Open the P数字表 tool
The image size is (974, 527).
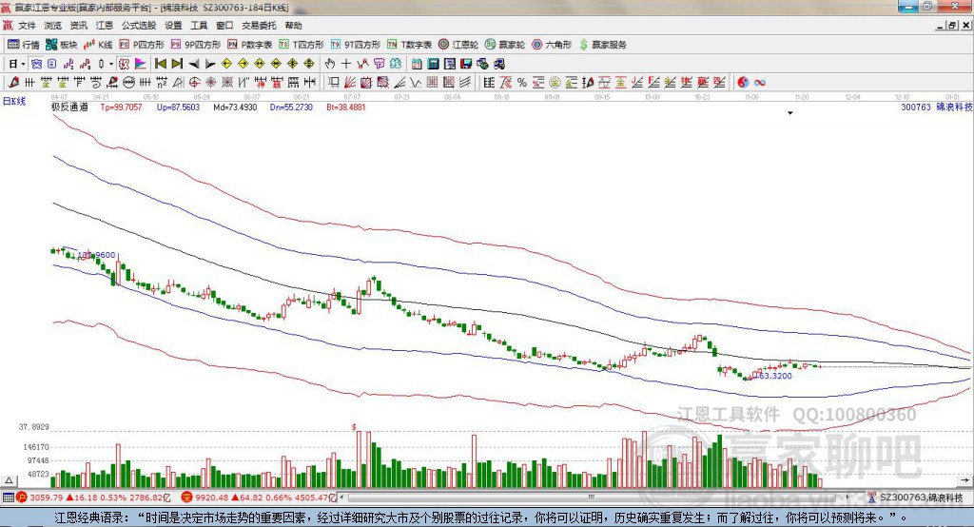click(250, 45)
